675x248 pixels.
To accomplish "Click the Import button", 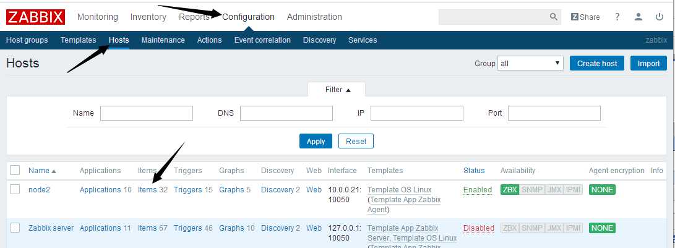I will [648, 63].
